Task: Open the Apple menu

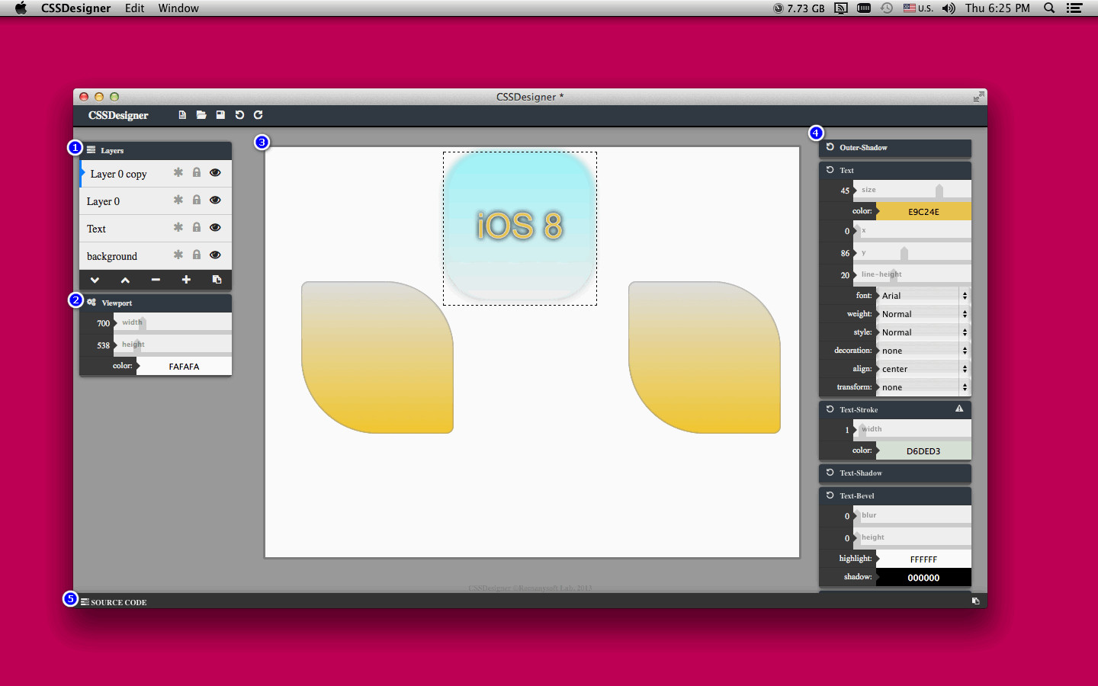Action: tap(21, 8)
